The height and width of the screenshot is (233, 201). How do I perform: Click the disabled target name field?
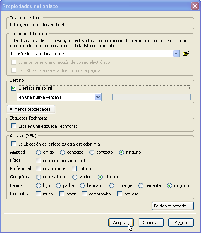(151, 97)
